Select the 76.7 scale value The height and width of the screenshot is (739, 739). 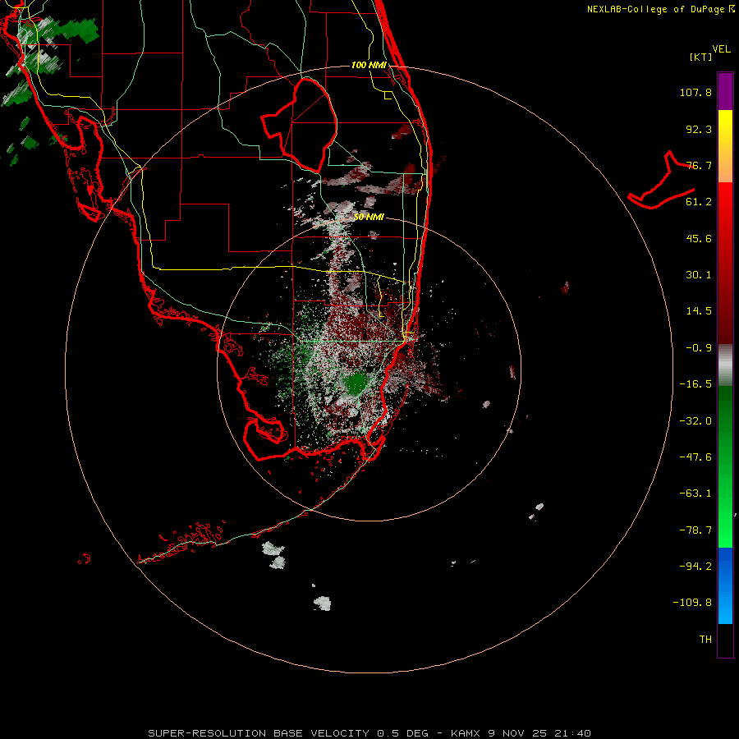(699, 165)
